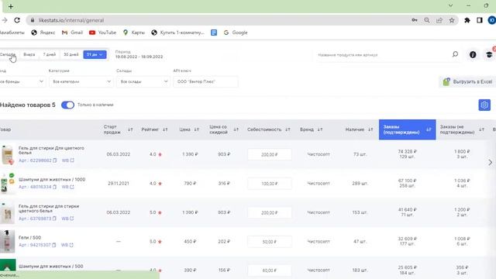Open the Купить 1-комнатну... bookmark
The image size is (496, 279).
coord(177,33)
